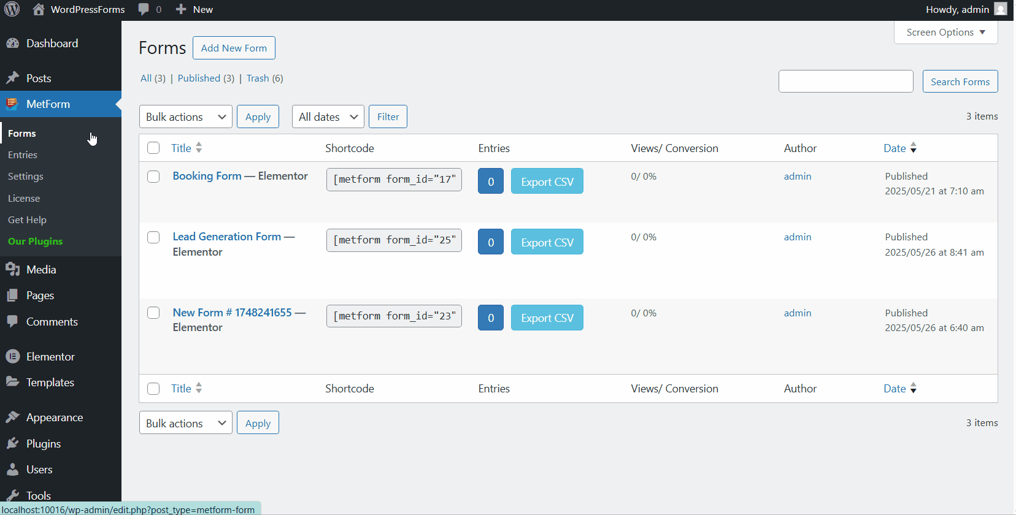Open the home icon next to WordPressForms
The height and width of the screenshot is (515, 1016).
(x=38, y=9)
